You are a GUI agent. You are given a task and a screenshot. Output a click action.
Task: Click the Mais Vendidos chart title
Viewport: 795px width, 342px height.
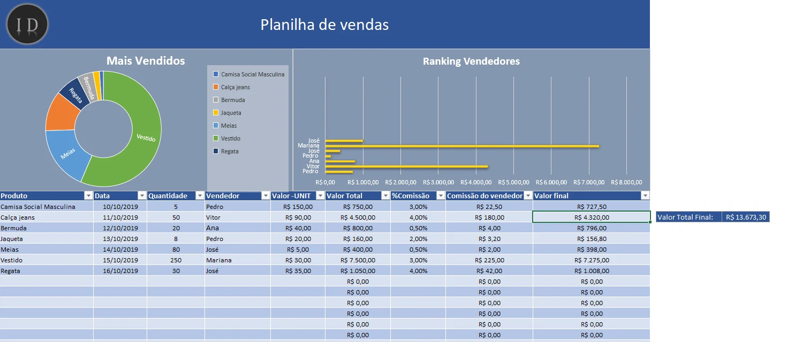[x=145, y=61]
